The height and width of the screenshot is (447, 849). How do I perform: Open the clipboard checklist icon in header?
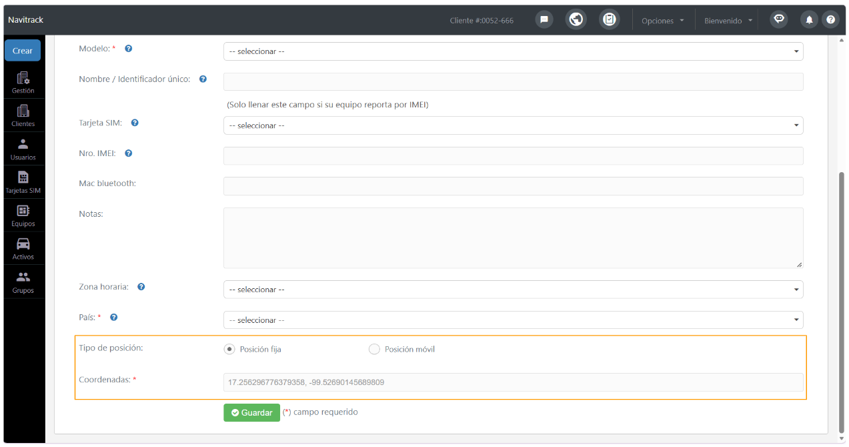point(609,19)
